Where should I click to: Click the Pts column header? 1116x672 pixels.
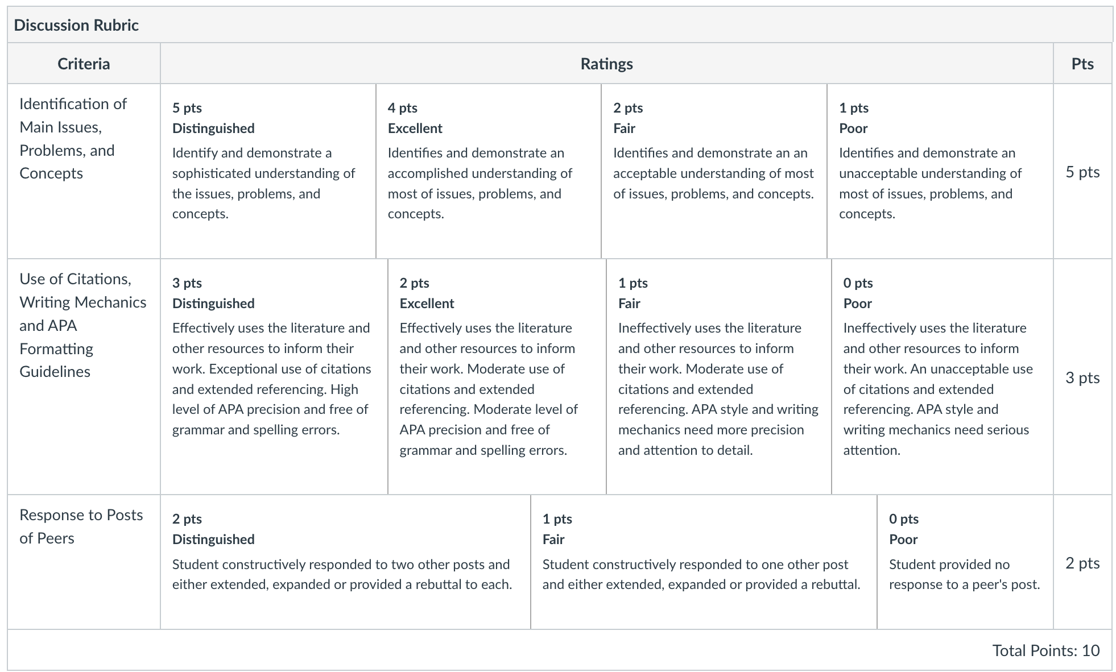(1082, 64)
